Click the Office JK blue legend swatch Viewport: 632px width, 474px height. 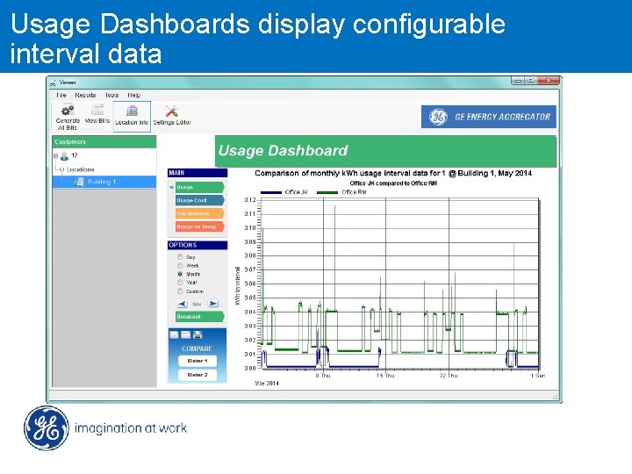(271, 192)
